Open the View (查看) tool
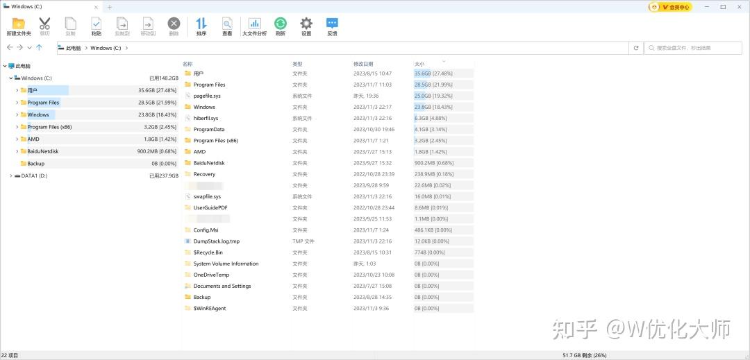750x360 pixels. click(227, 27)
